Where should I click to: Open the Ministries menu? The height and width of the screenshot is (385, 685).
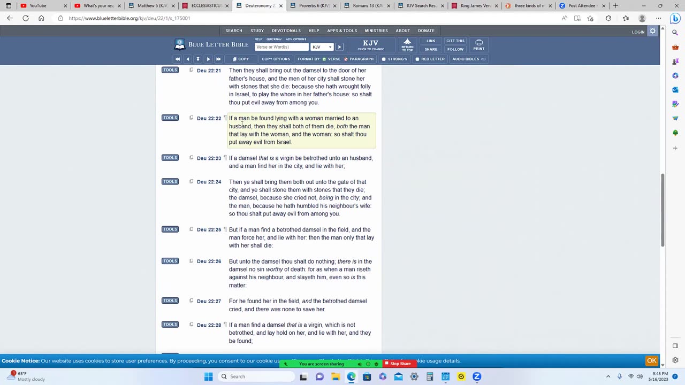click(376, 30)
